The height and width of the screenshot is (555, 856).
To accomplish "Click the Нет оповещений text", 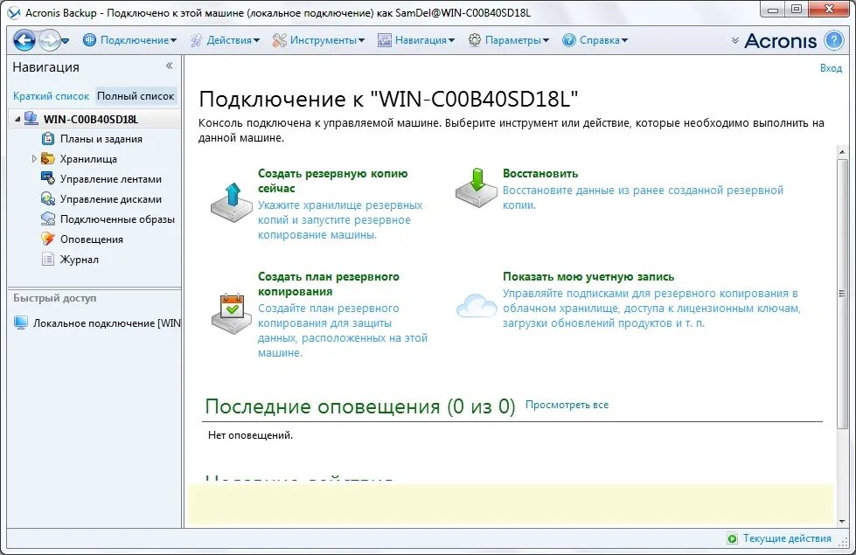I will pyautogui.click(x=251, y=435).
